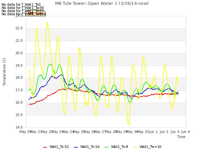The width and height of the screenshot is (205, 153).
Task: Click the Jun 1 x-axis tick label
Action: pos(153,132)
